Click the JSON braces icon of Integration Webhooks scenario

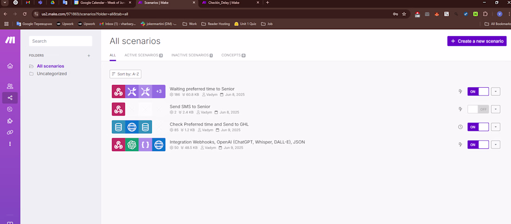[x=145, y=145]
